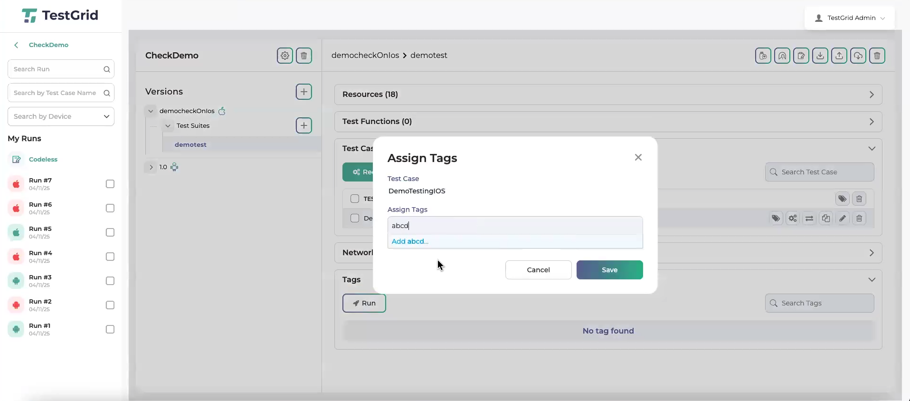This screenshot has height=401, width=910.
Task: Open Run #7 from My Runs
Action: [40, 184]
